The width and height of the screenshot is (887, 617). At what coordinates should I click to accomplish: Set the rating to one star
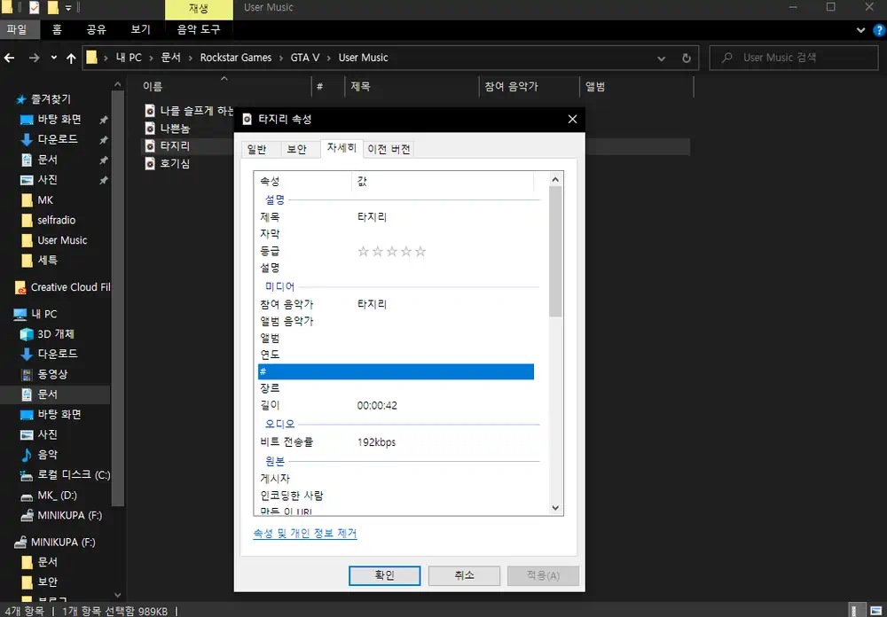point(363,252)
